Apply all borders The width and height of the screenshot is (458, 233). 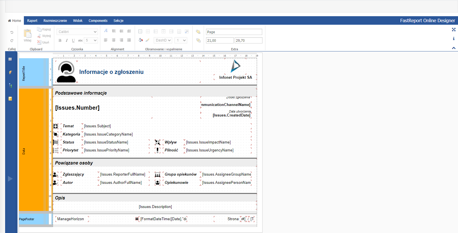(x=140, y=31)
